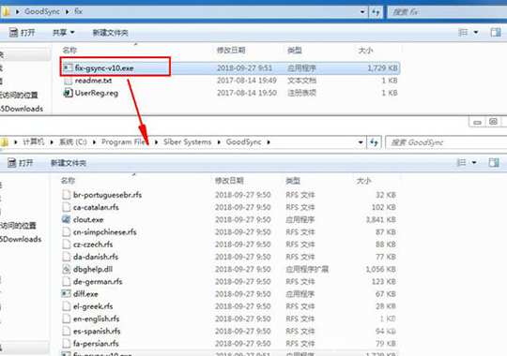
Task: Sort fix folder by 名称 column header
Action: pos(69,50)
